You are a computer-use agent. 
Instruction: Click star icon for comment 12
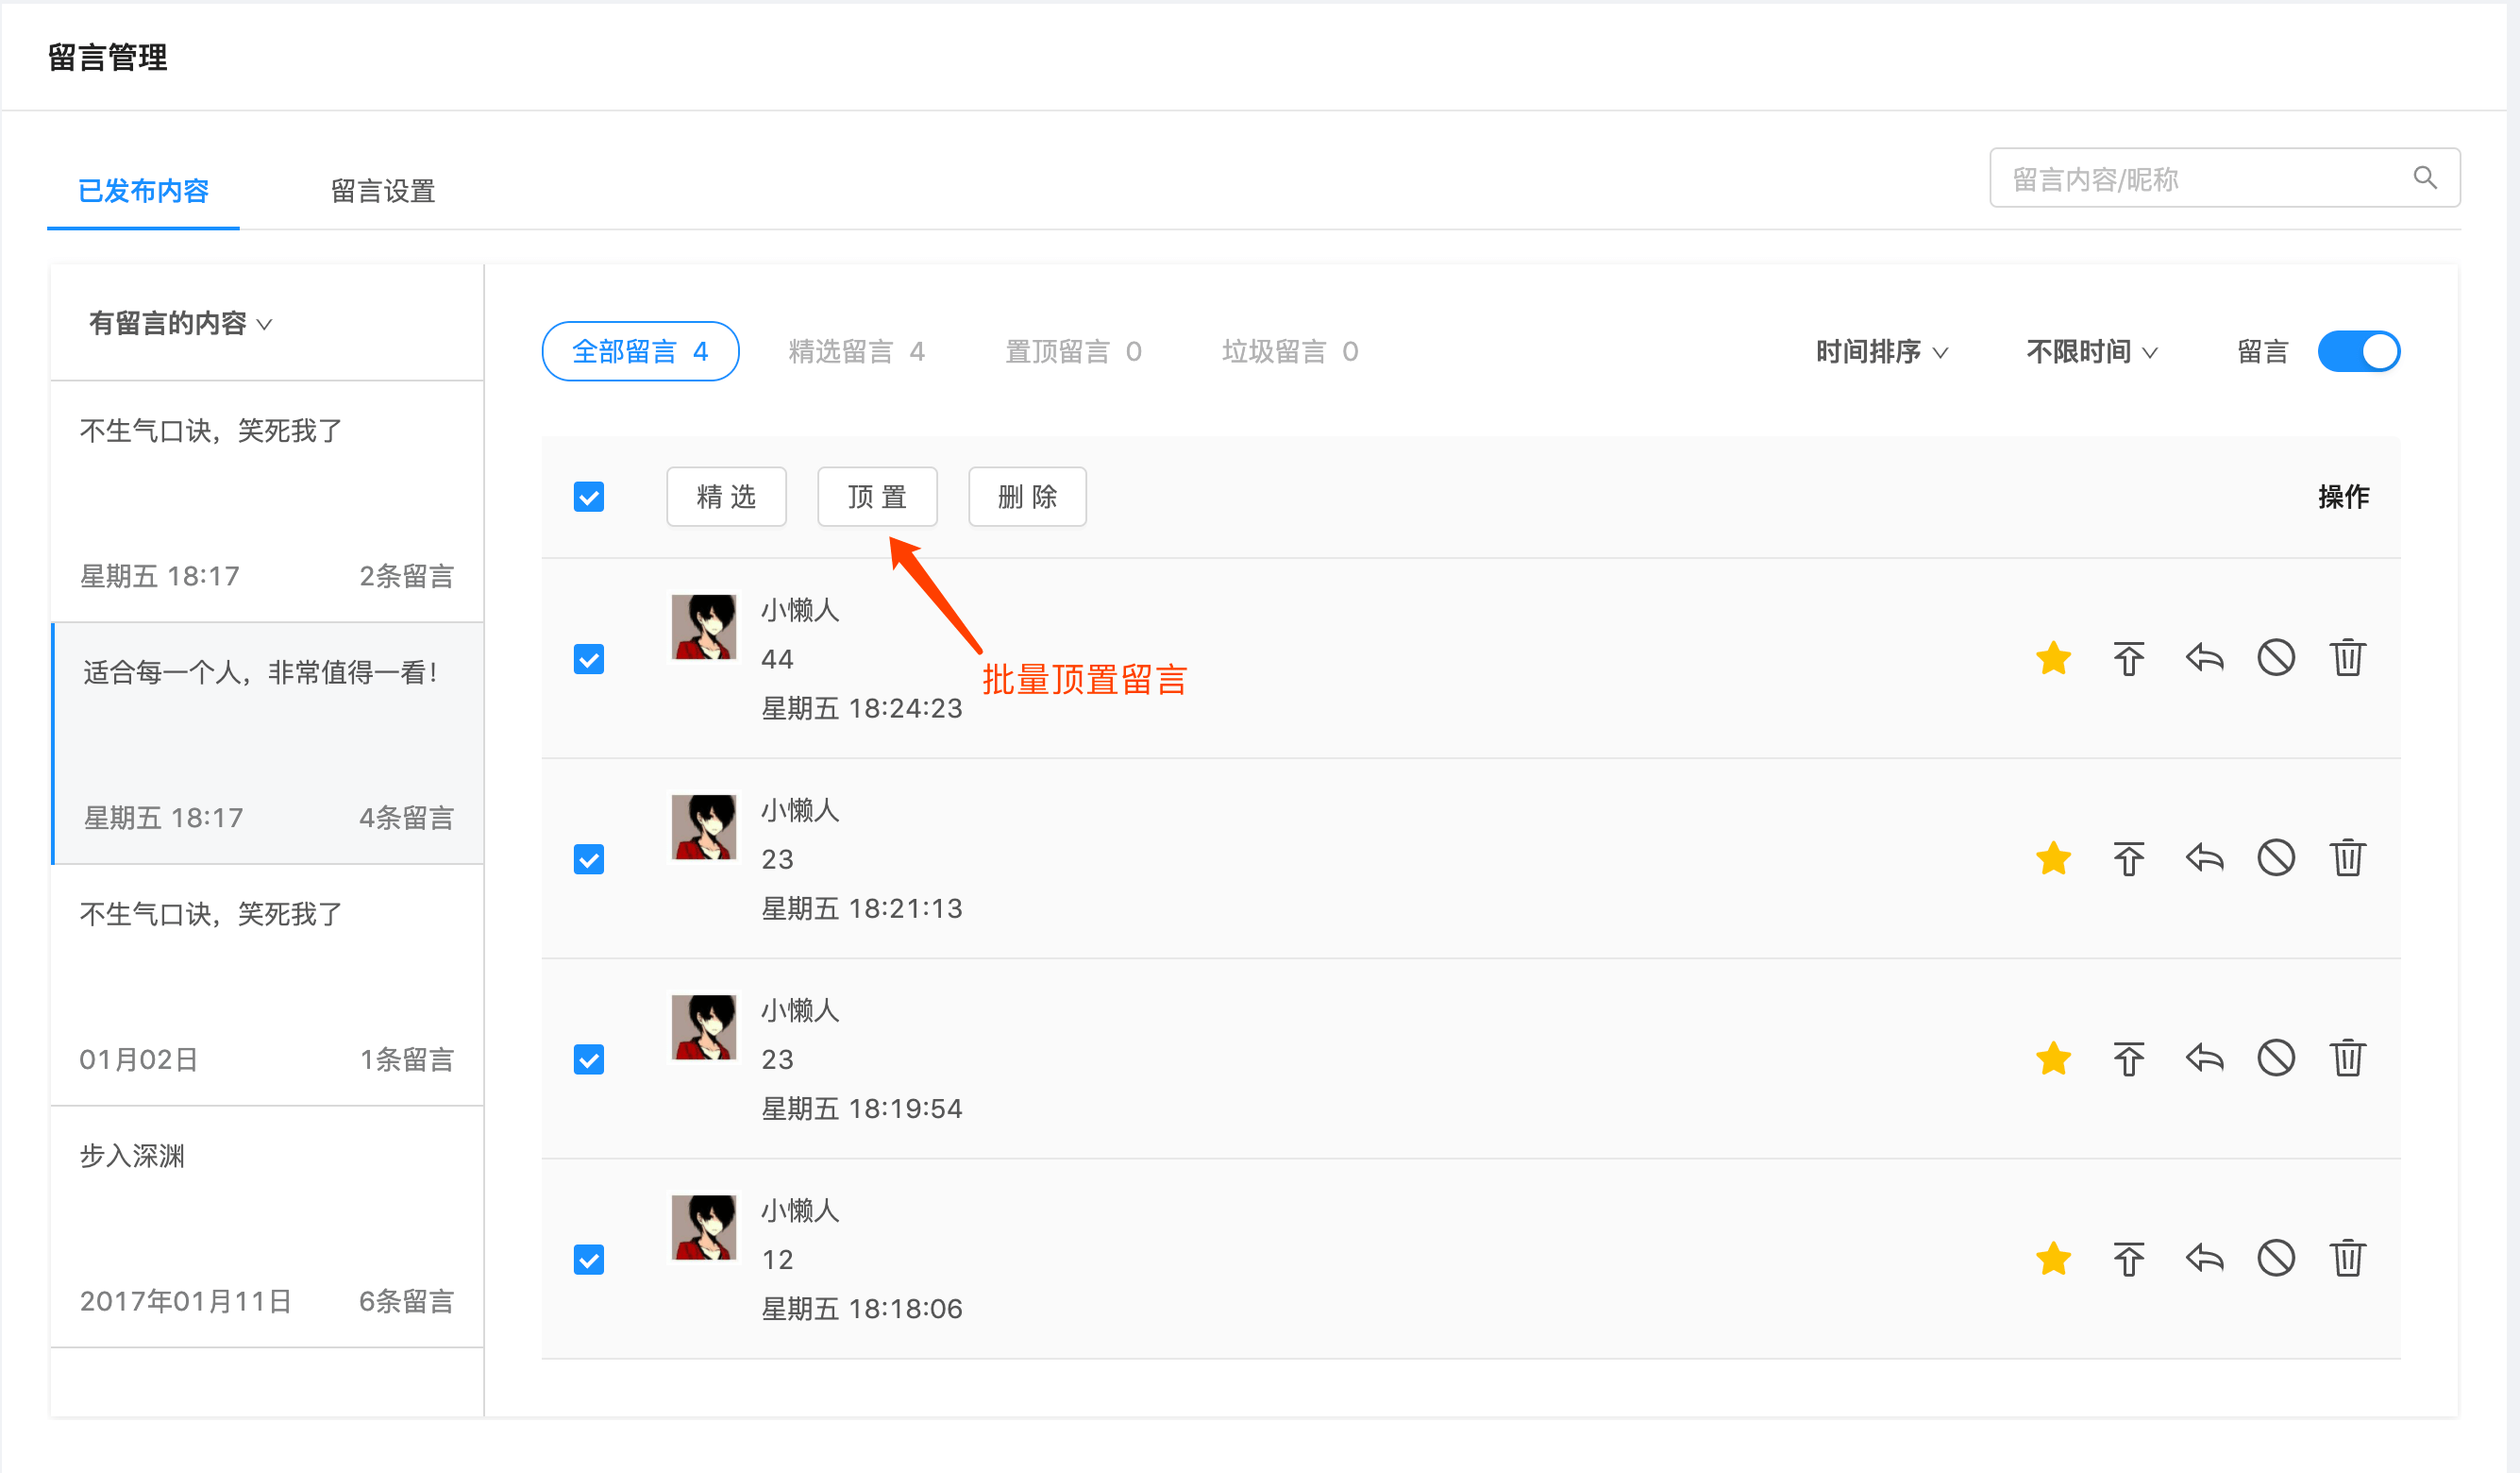2053,1259
